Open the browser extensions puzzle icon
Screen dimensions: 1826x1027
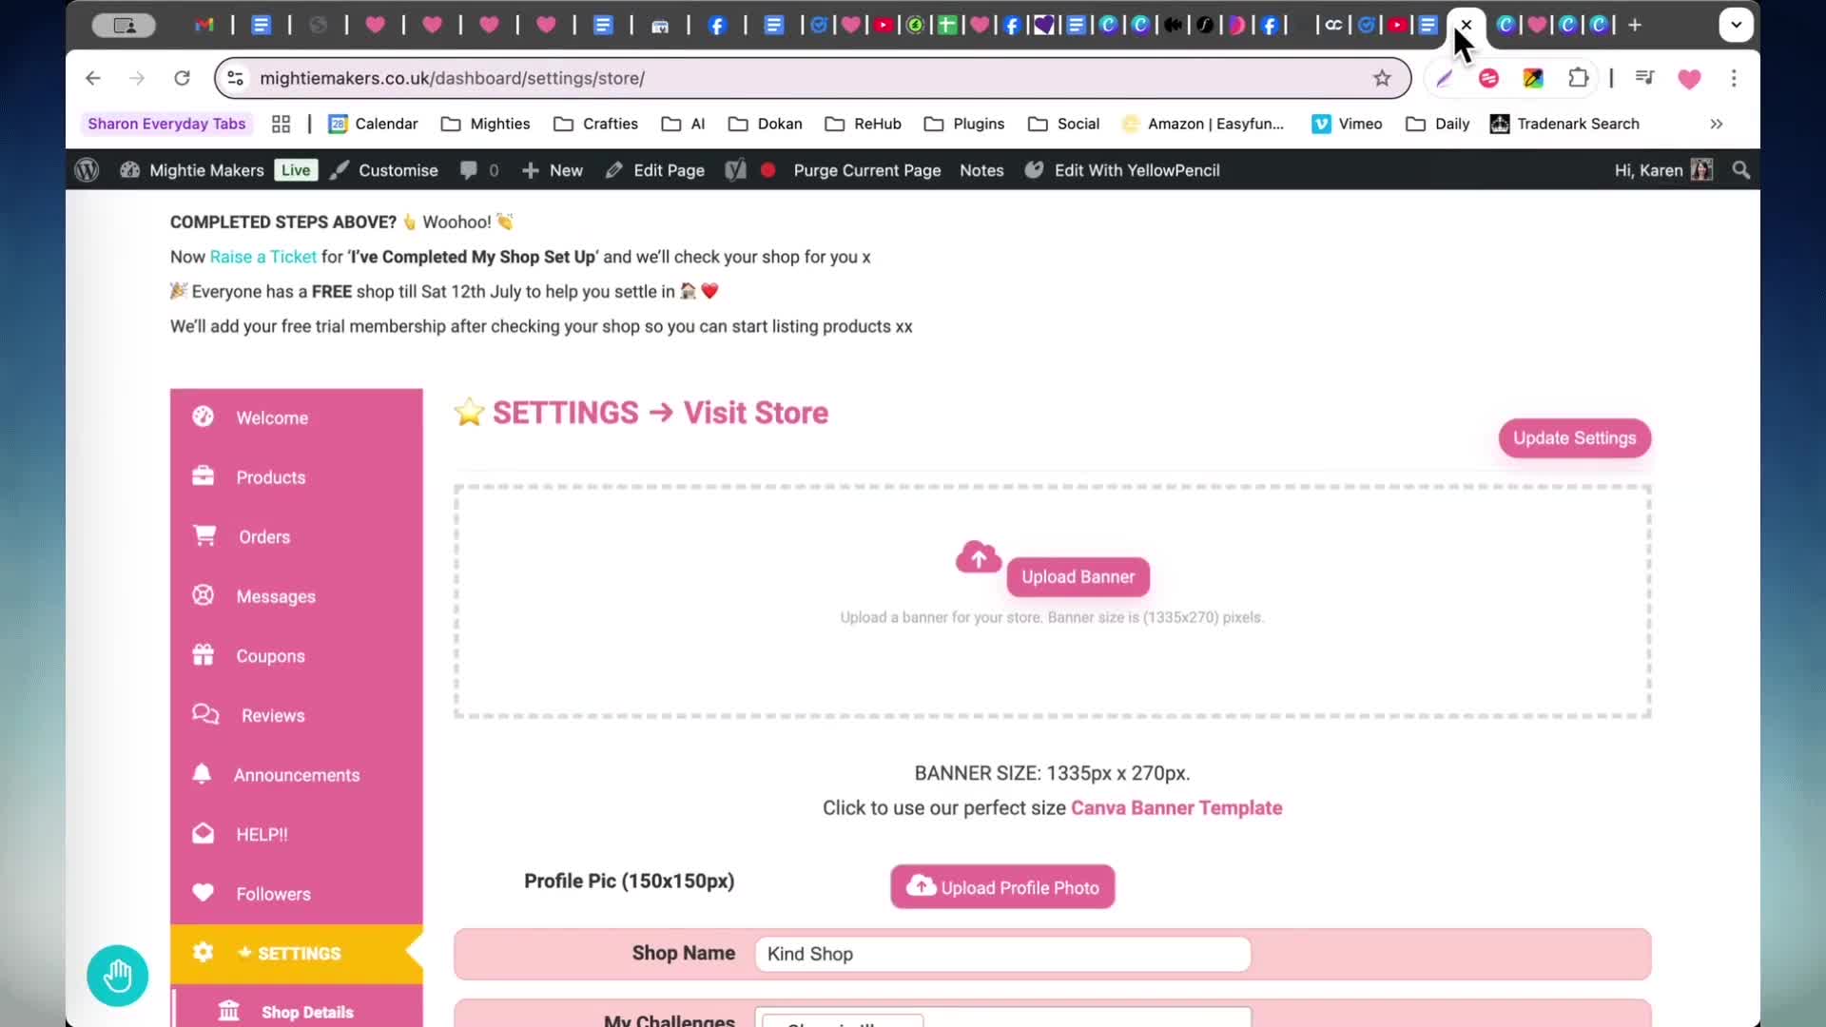point(1579,78)
